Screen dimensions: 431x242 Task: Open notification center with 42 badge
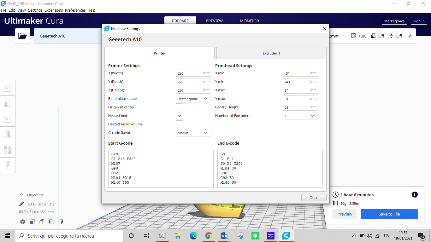tap(422, 236)
